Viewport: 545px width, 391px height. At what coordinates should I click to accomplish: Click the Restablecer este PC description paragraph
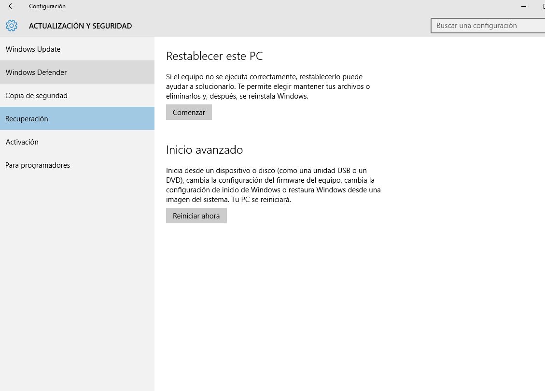(268, 87)
